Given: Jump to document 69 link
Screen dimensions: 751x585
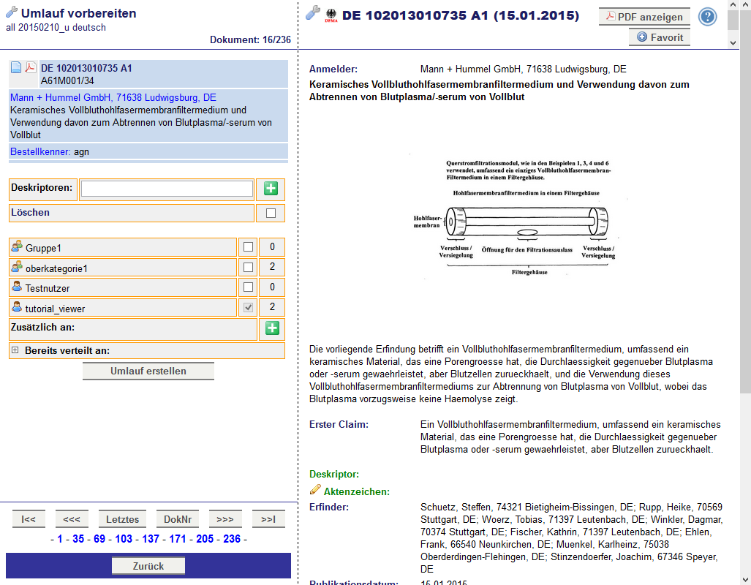Looking at the screenshot, I should [99, 539].
